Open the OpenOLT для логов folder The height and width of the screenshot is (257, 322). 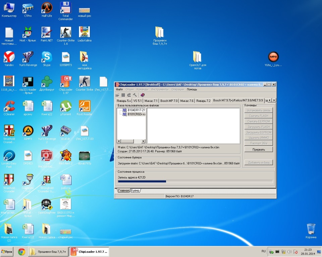(x=198, y=60)
